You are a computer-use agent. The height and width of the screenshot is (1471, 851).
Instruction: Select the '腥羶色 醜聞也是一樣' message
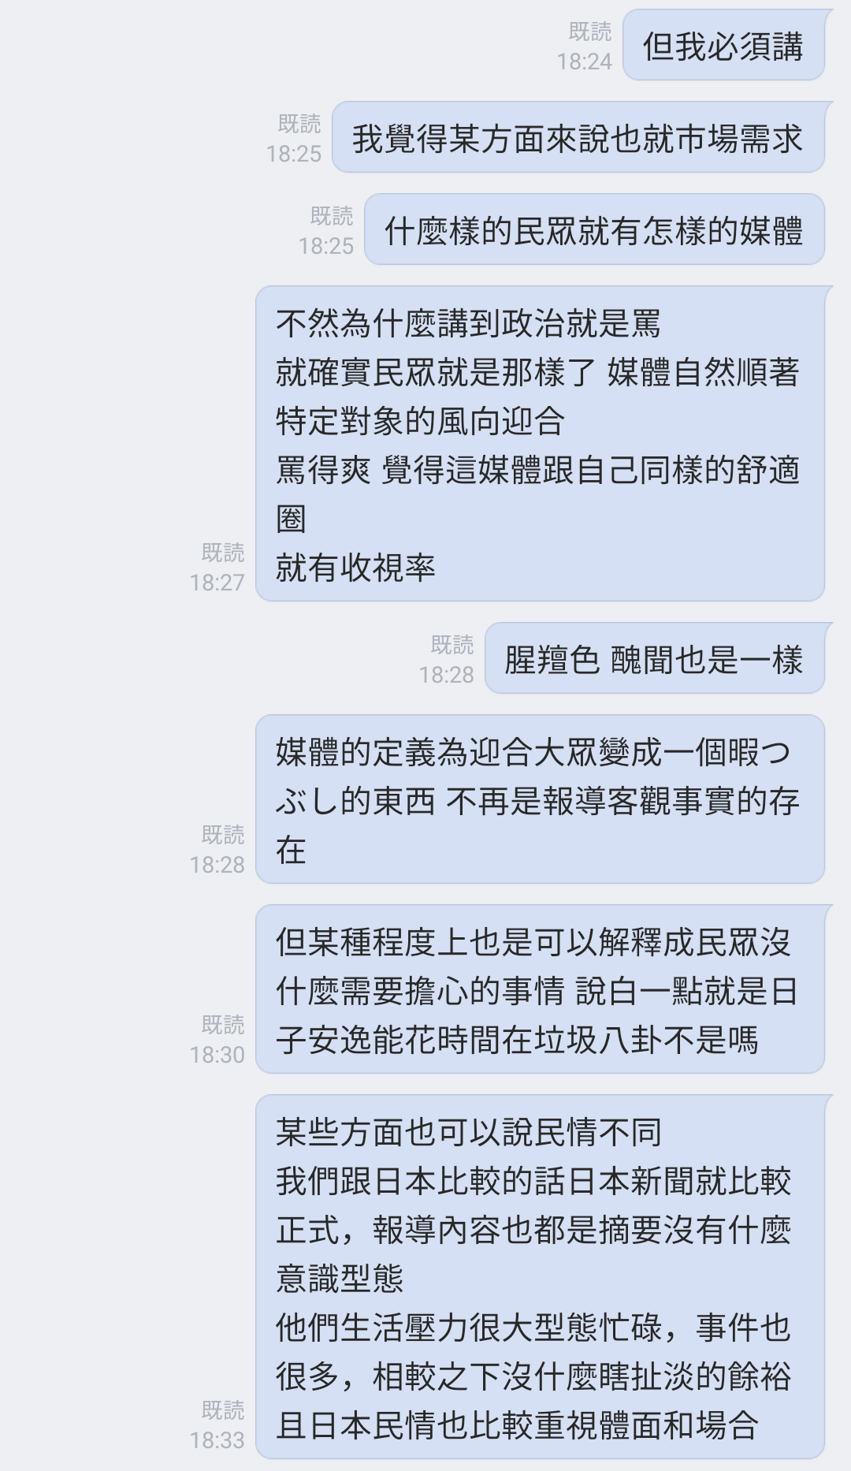coord(655,659)
